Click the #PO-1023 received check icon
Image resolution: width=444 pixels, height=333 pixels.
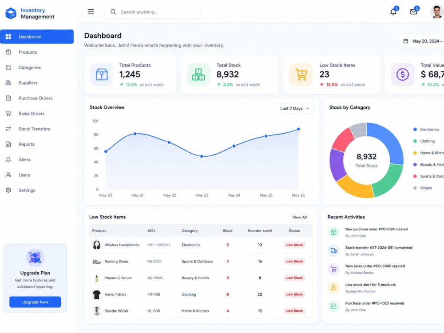(x=333, y=306)
